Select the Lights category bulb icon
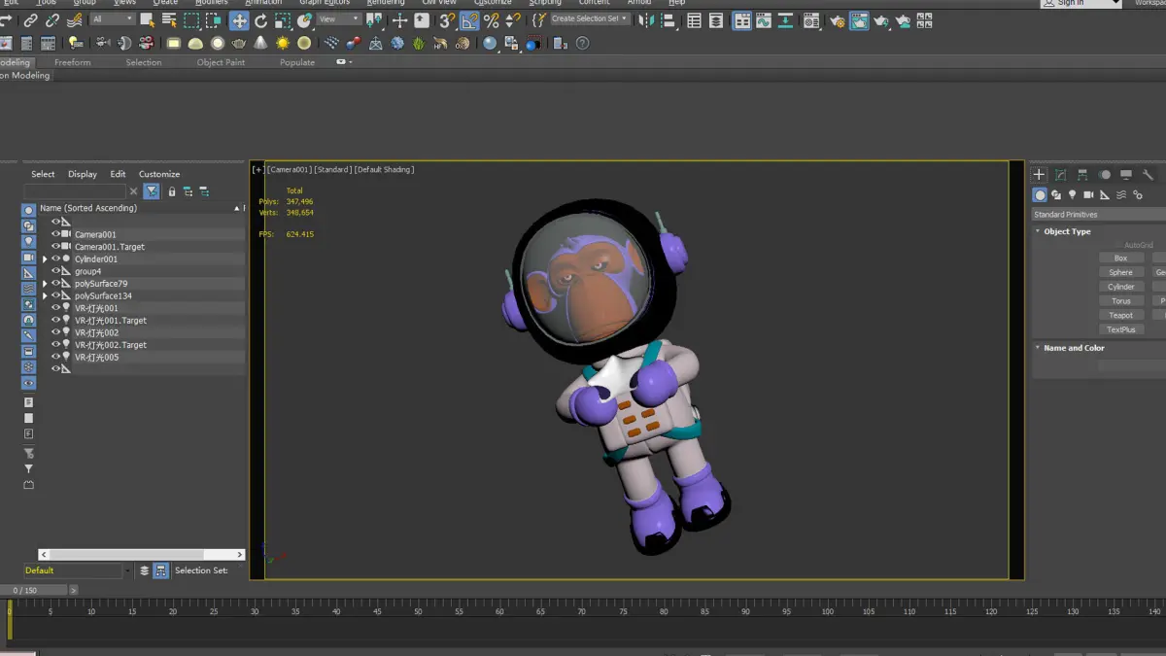The height and width of the screenshot is (656, 1166). pyautogui.click(x=1073, y=195)
